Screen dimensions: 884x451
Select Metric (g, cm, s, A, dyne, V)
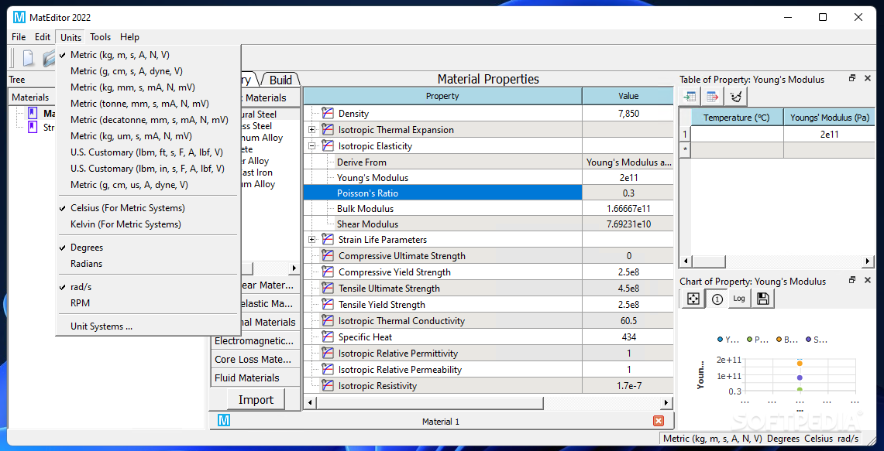(149, 71)
